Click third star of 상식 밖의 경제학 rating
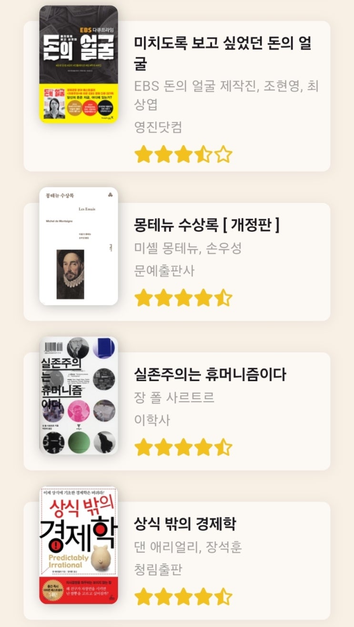Image resolution: width=354 pixels, height=627 pixels. click(183, 597)
